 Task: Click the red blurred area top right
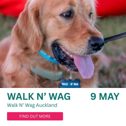(112, 8)
